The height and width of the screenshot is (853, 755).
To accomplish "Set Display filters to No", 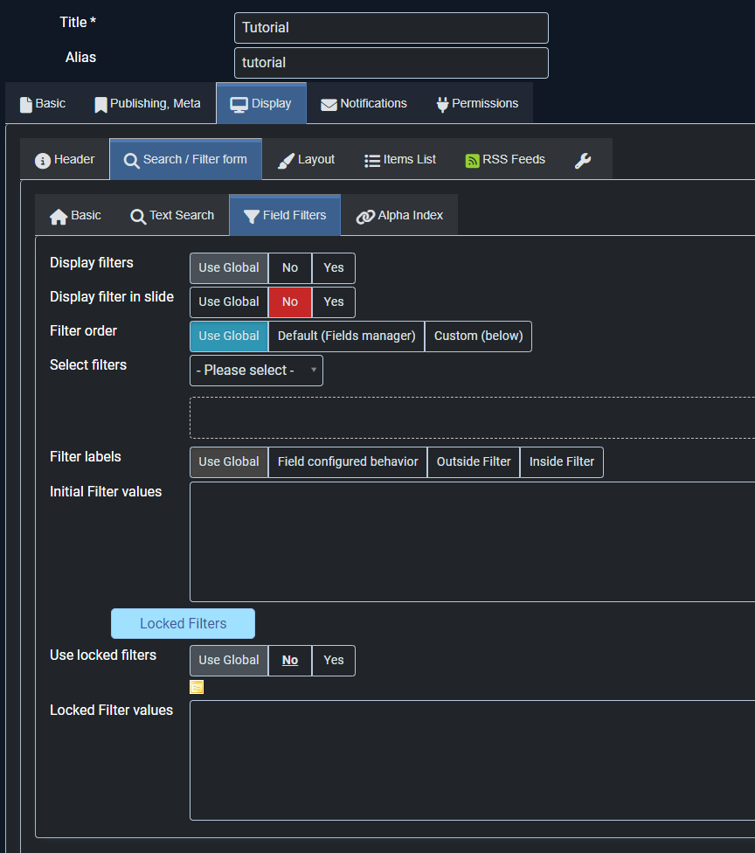I will [290, 267].
